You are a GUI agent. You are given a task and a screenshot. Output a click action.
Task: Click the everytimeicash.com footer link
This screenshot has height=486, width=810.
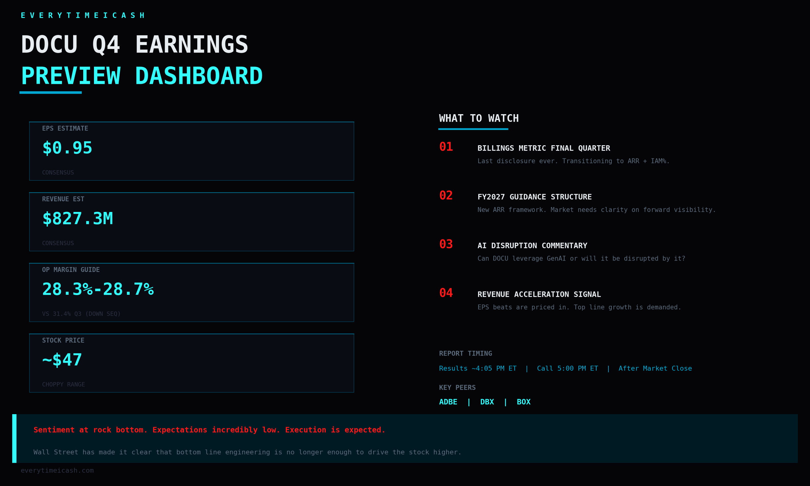point(57,470)
